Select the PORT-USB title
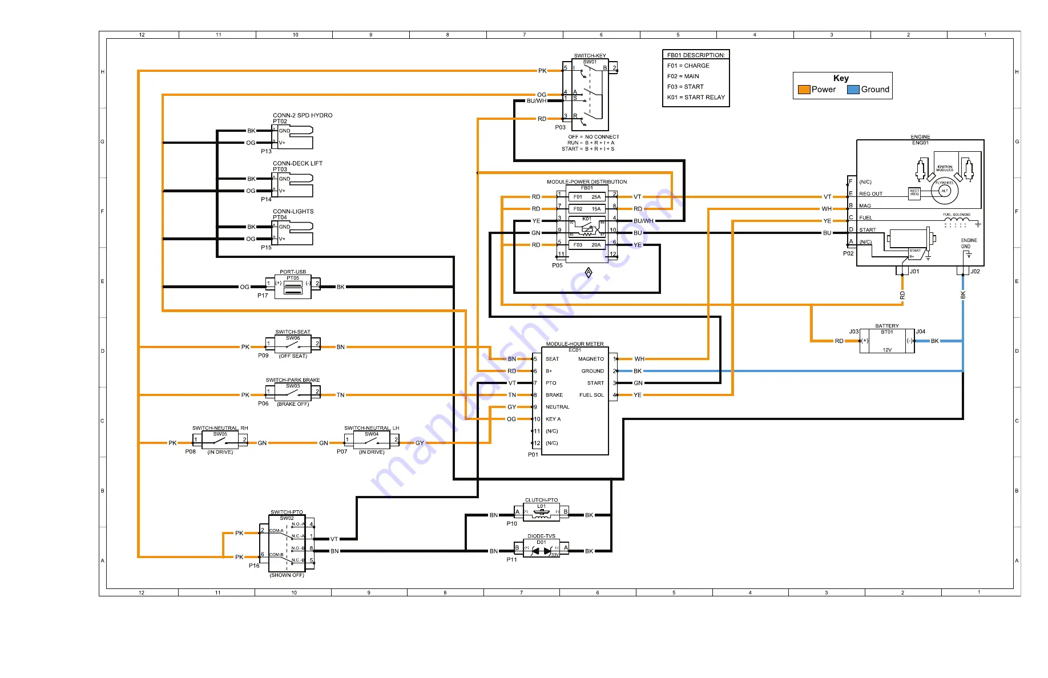The height and width of the screenshot is (678, 1048). coord(293,272)
